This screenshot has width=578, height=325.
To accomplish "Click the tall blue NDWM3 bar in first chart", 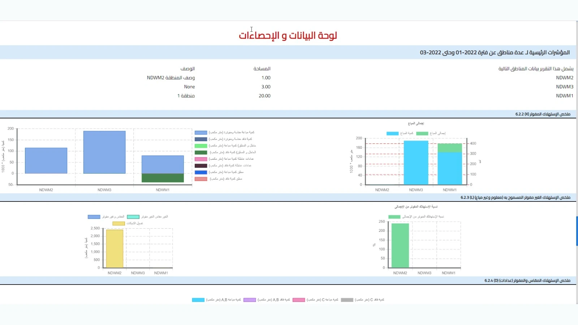I will 104,152.
